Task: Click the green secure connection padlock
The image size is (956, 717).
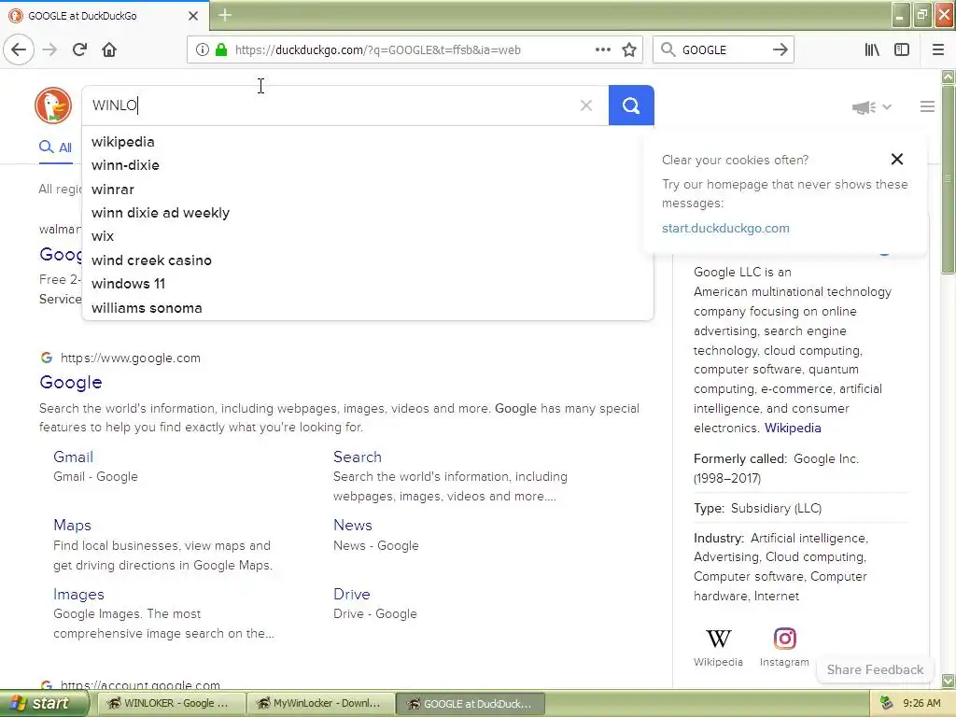Action: coord(221,50)
